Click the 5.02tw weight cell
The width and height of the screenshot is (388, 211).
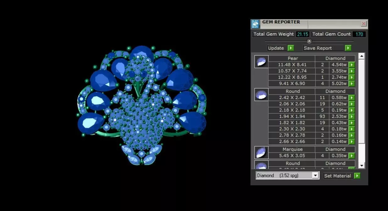tap(338, 83)
